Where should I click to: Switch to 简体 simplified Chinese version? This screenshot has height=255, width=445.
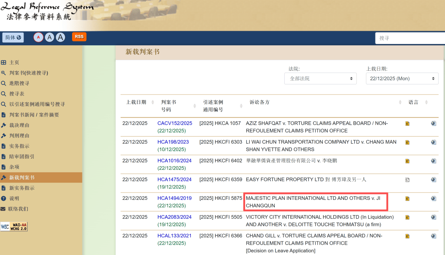point(13,37)
